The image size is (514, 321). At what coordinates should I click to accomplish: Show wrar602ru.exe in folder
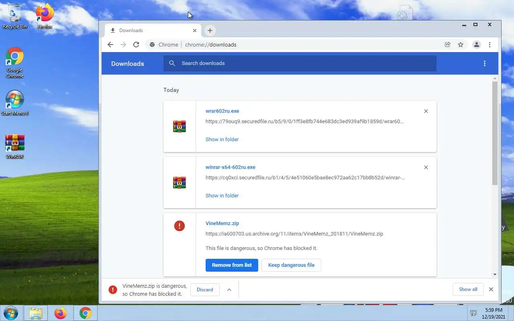pos(222,140)
